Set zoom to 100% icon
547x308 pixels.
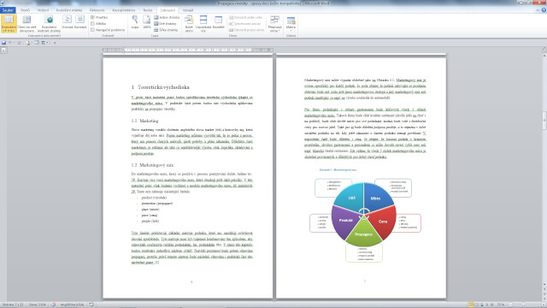point(147,21)
